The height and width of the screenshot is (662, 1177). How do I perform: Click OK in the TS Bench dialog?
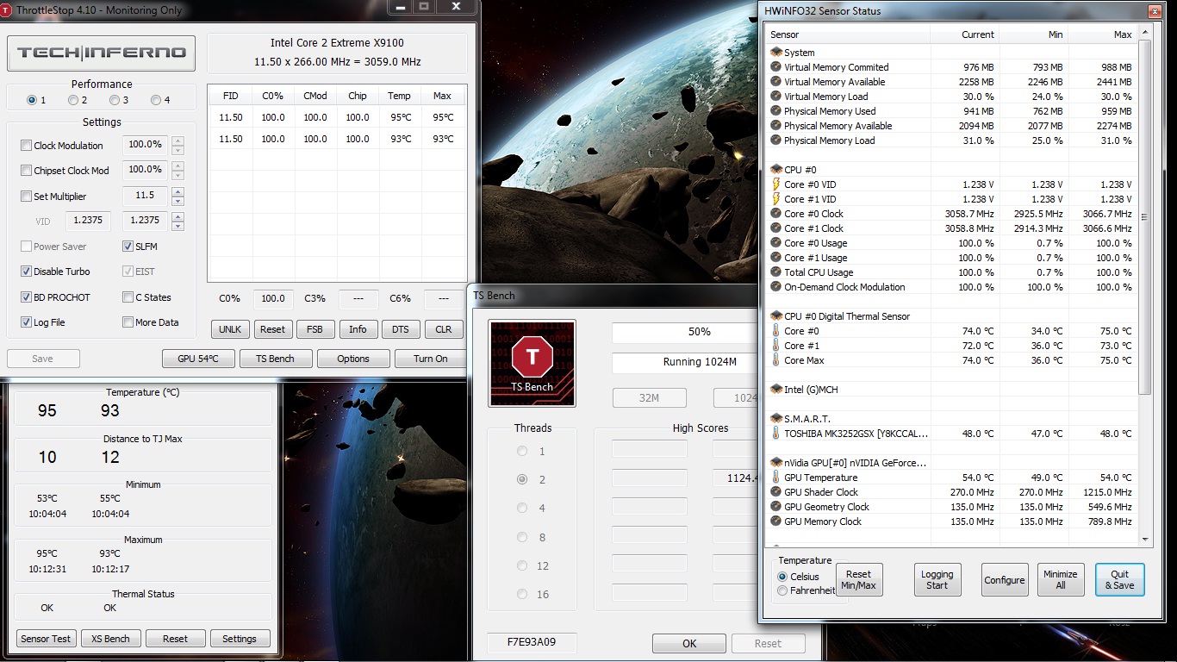[689, 643]
